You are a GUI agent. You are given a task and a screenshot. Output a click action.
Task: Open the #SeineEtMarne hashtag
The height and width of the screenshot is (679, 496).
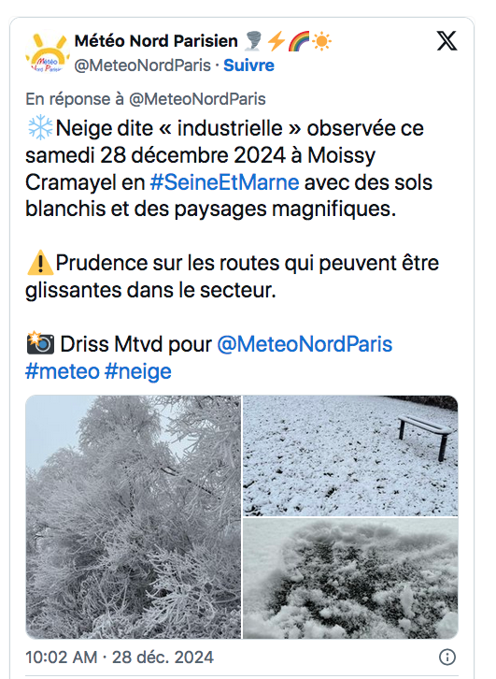(x=224, y=182)
